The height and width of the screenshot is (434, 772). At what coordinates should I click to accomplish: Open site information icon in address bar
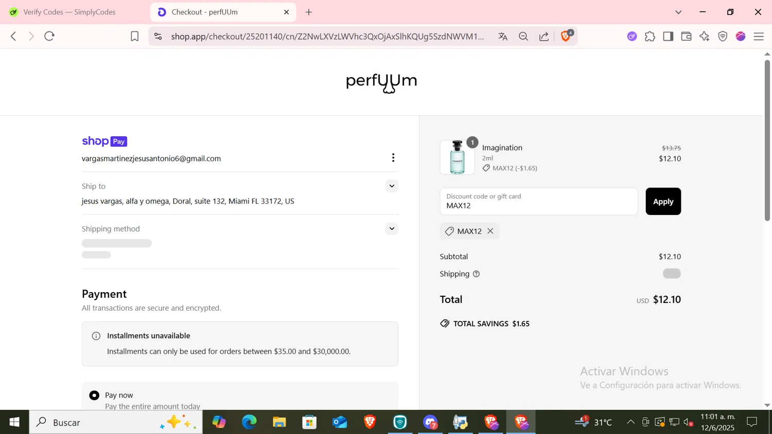tap(158, 37)
